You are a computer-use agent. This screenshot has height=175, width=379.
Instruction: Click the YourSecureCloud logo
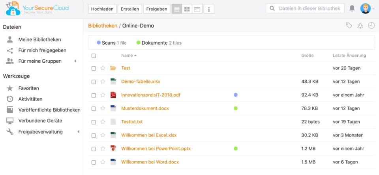click(37, 8)
